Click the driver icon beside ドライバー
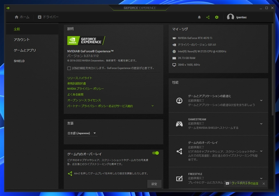Image resolution: width=279 pixels, height=196 pixels. [39, 17]
